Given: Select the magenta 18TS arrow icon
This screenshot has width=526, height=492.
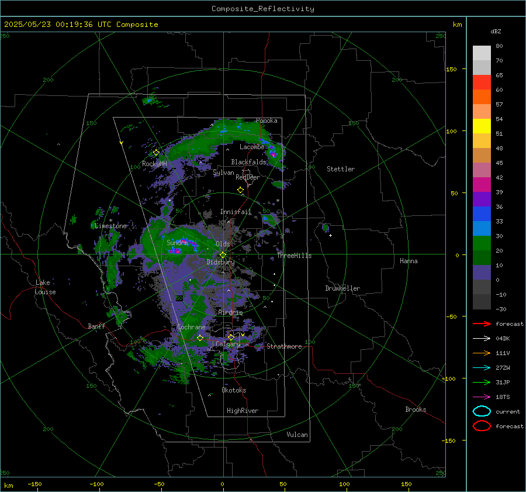Looking at the screenshot, I should (482, 397).
